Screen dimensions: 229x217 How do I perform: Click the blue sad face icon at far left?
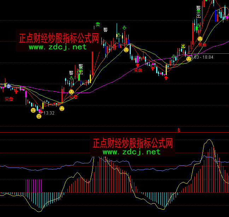[8, 86]
